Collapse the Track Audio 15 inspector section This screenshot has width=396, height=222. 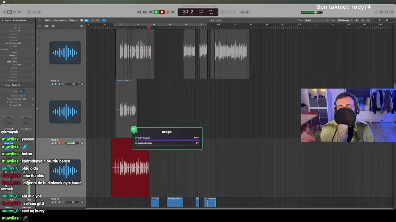pos(2,85)
